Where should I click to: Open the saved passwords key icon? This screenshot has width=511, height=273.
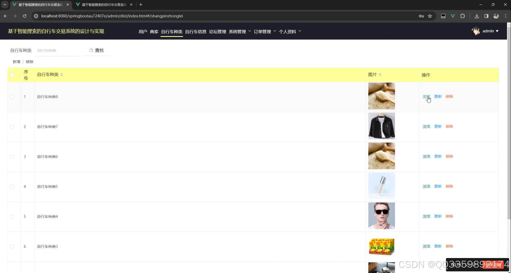coord(421,16)
